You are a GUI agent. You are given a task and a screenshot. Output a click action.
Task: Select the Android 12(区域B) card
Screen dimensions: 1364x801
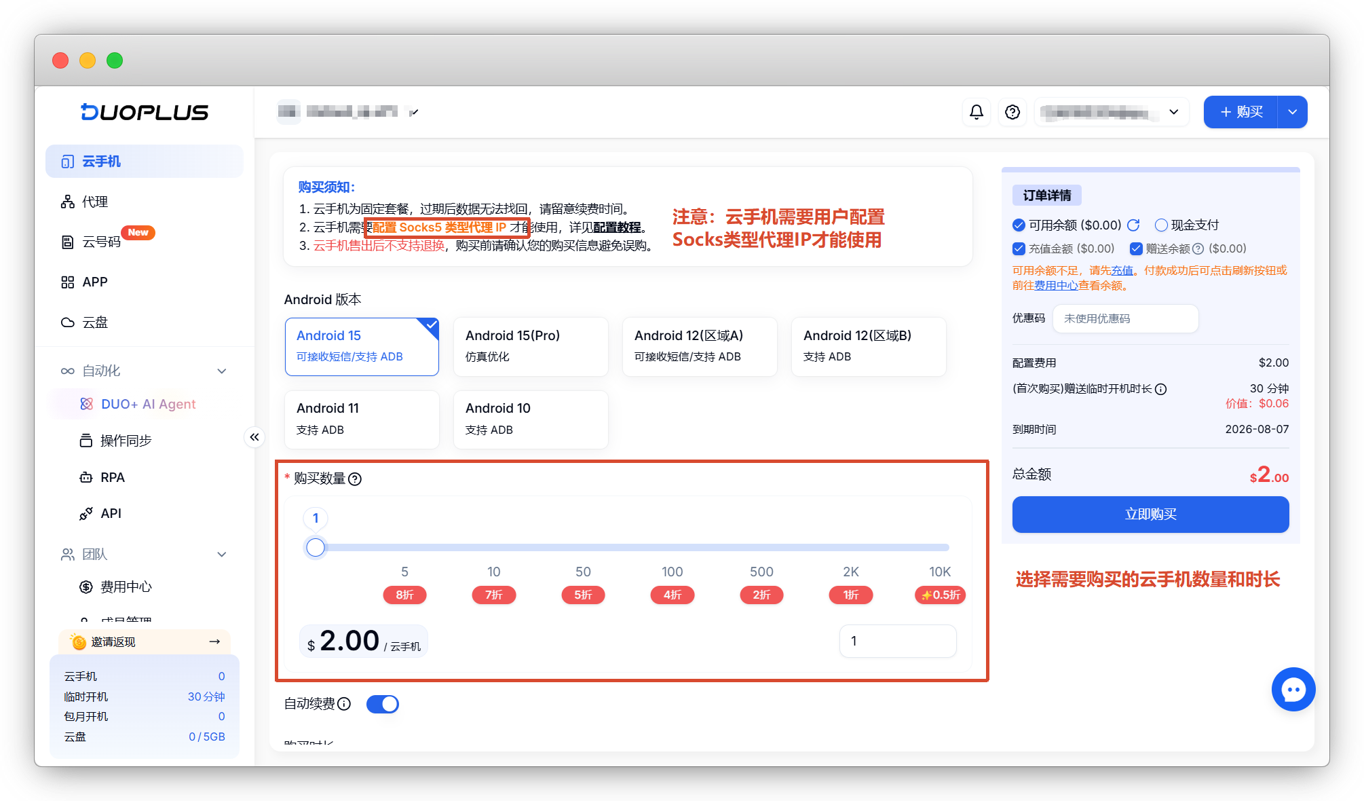tap(869, 346)
